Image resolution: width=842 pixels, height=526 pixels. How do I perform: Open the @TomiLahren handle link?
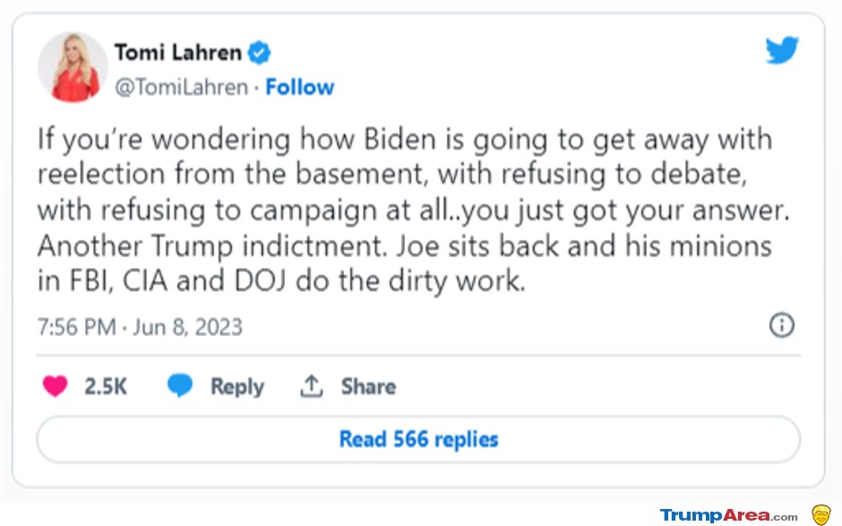(182, 87)
